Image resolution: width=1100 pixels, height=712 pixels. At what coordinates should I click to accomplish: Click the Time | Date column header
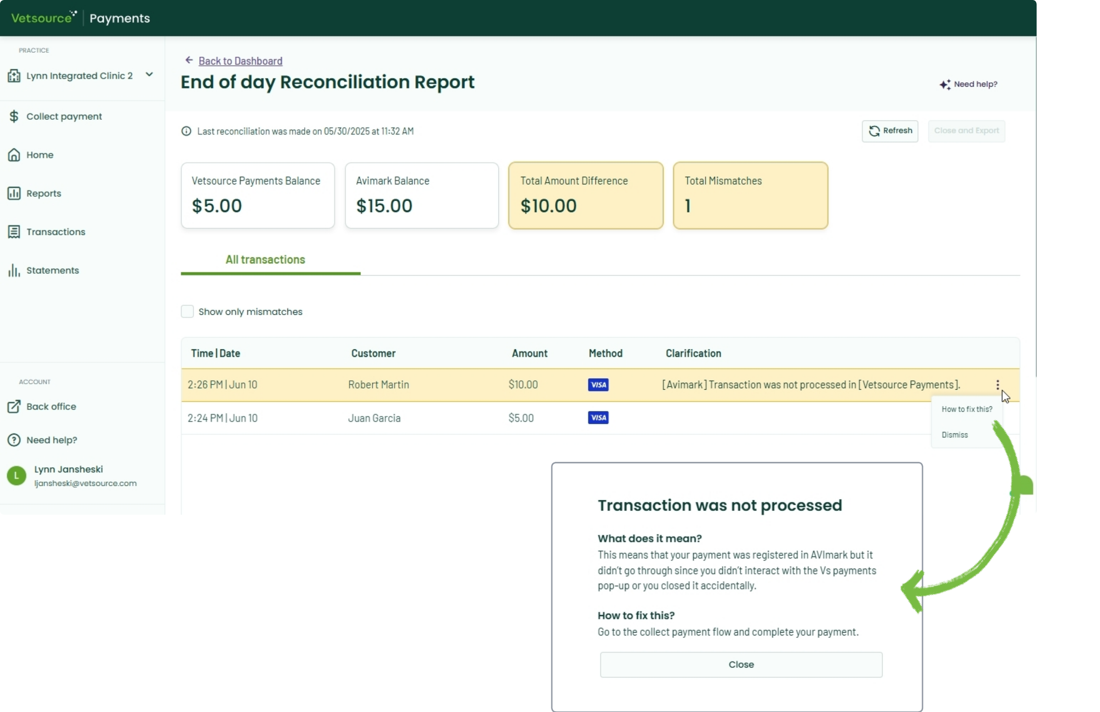point(215,354)
